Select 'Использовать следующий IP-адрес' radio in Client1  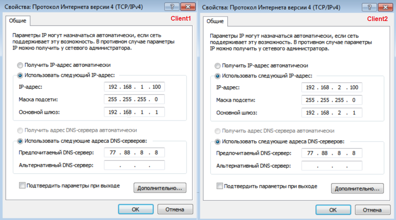tap(20, 76)
